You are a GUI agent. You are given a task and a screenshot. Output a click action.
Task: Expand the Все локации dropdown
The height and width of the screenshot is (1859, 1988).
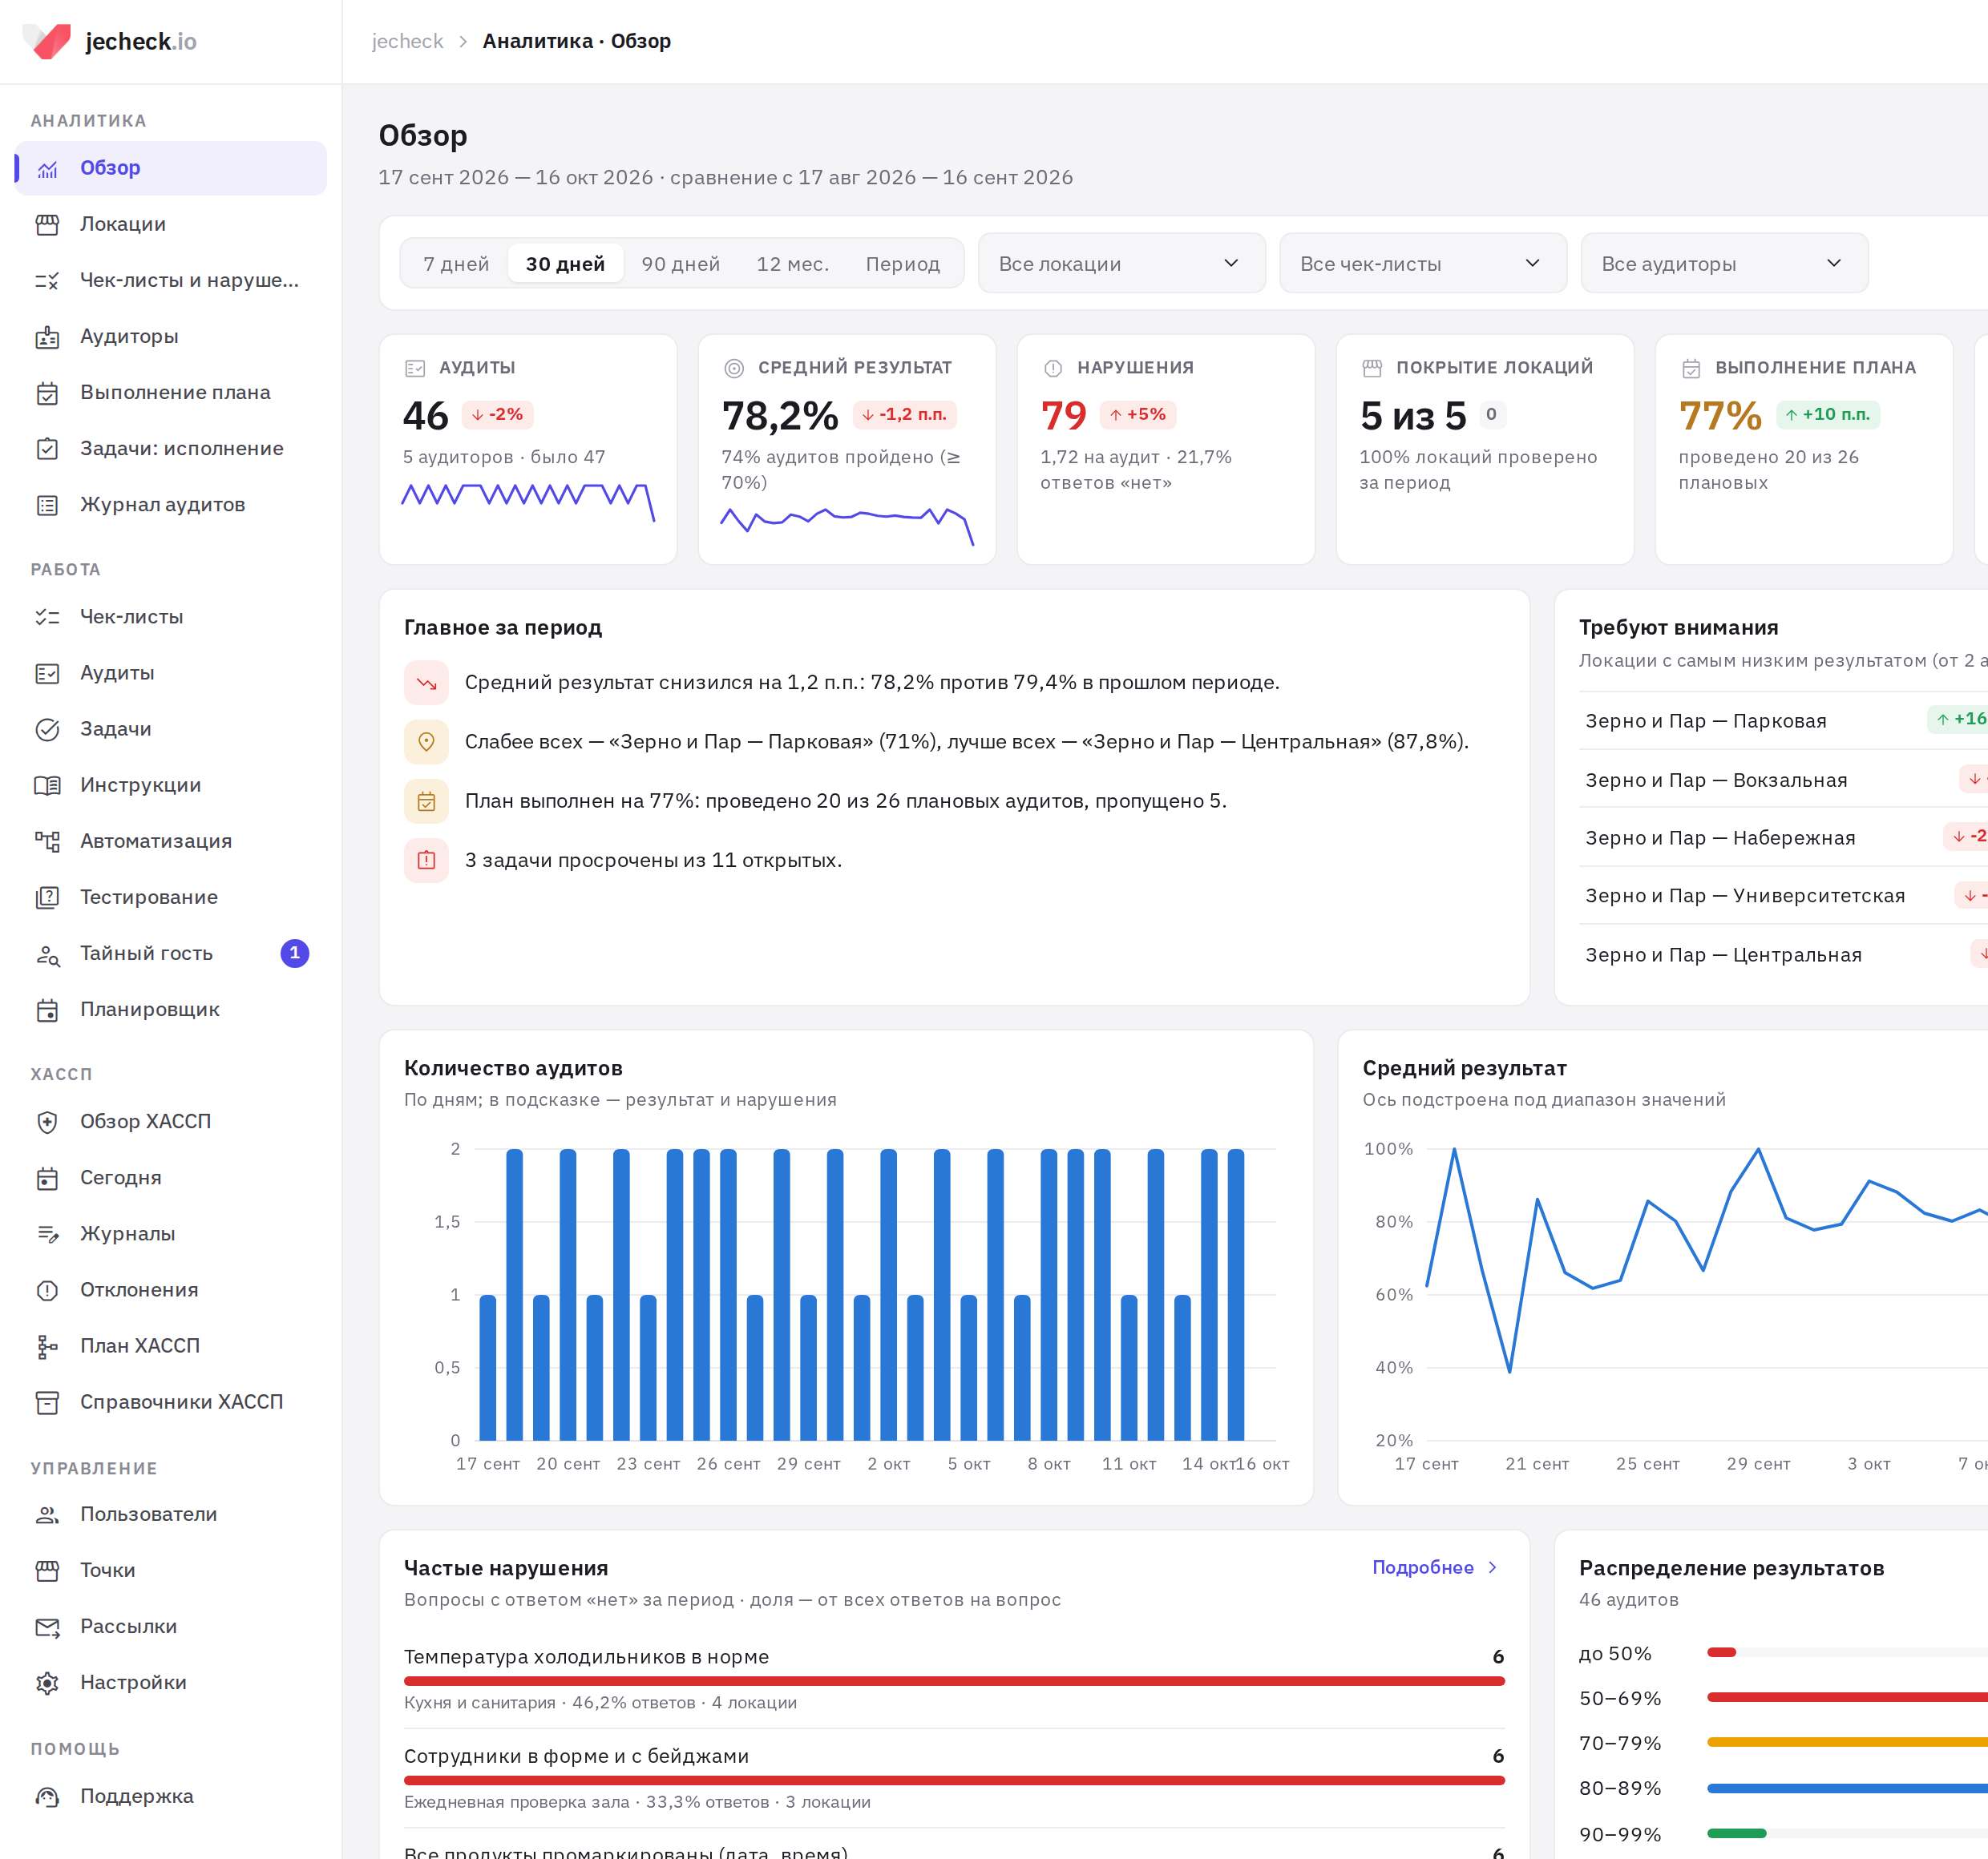pyautogui.click(x=1121, y=263)
